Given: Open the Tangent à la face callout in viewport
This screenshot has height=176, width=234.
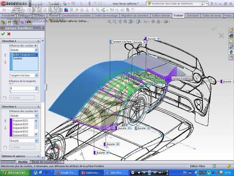Looking at the screenshot, I should [121, 42].
